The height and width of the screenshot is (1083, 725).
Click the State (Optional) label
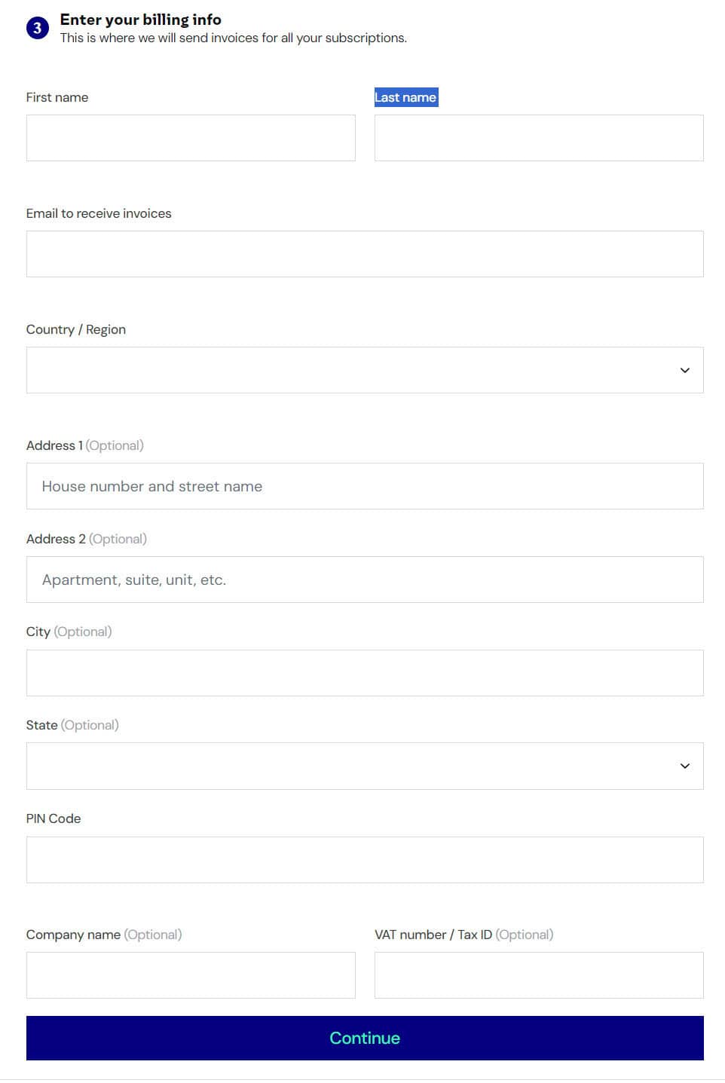click(72, 725)
